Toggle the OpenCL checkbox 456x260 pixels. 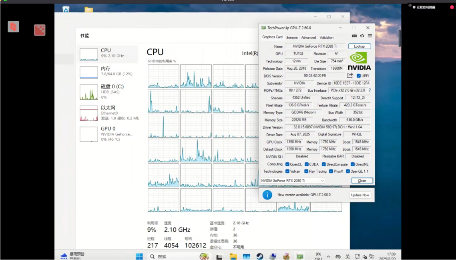pos(287,164)
